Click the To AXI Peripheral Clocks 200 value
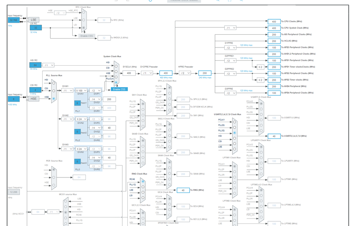 274,35
